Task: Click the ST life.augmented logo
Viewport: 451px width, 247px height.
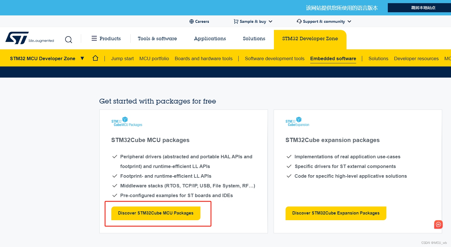Action: click(x=30, y=38)
